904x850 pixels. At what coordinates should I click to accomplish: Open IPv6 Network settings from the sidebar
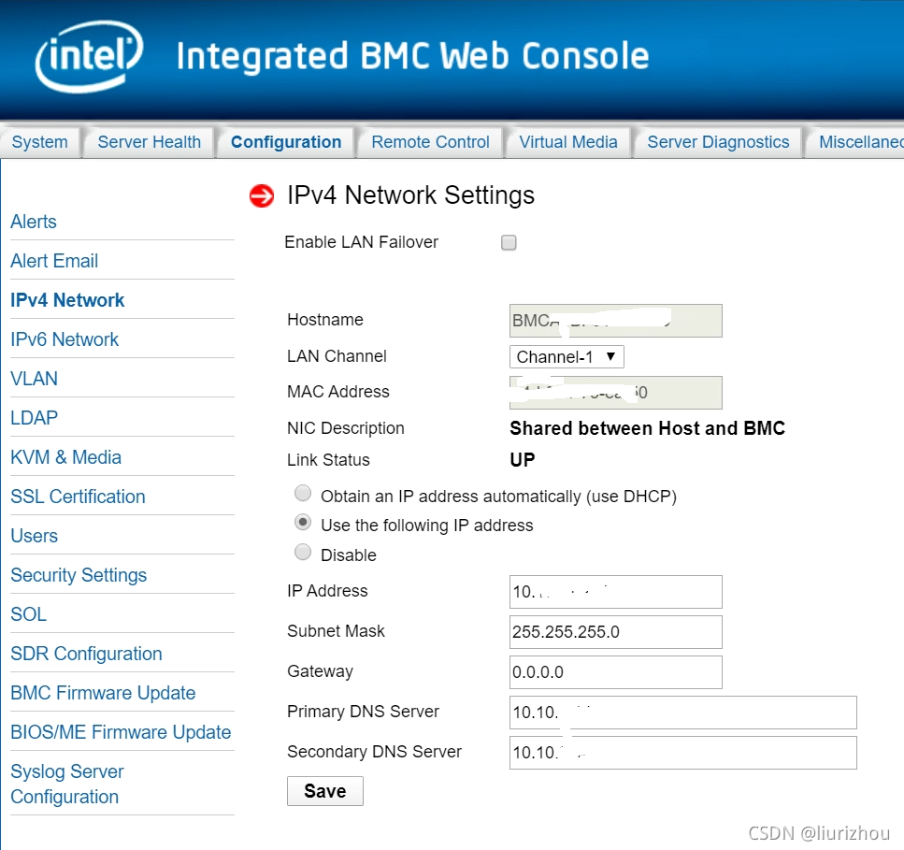65,339
